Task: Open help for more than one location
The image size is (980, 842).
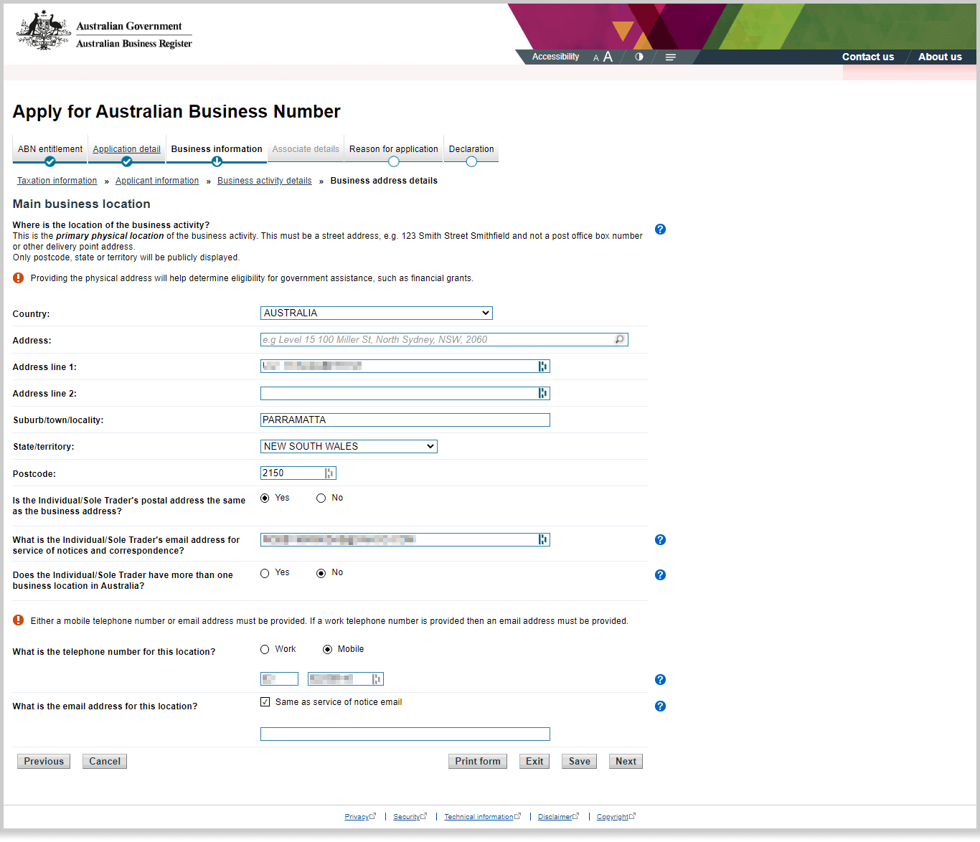Action: (660, 575)
